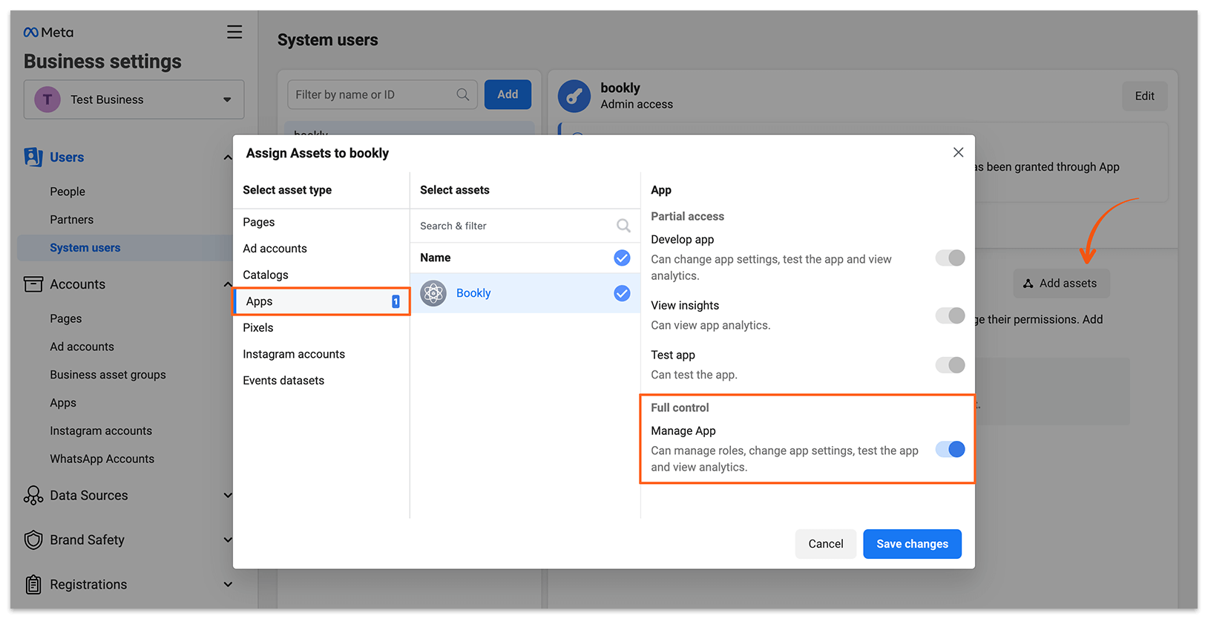Click the Users section icon
The height and width of the screenshot is (619, 1208).
[33, 157]
